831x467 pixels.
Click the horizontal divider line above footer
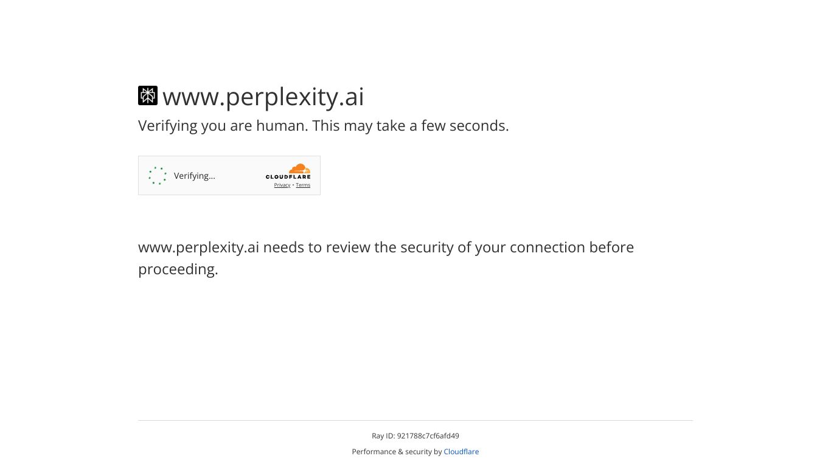[415, 420]
